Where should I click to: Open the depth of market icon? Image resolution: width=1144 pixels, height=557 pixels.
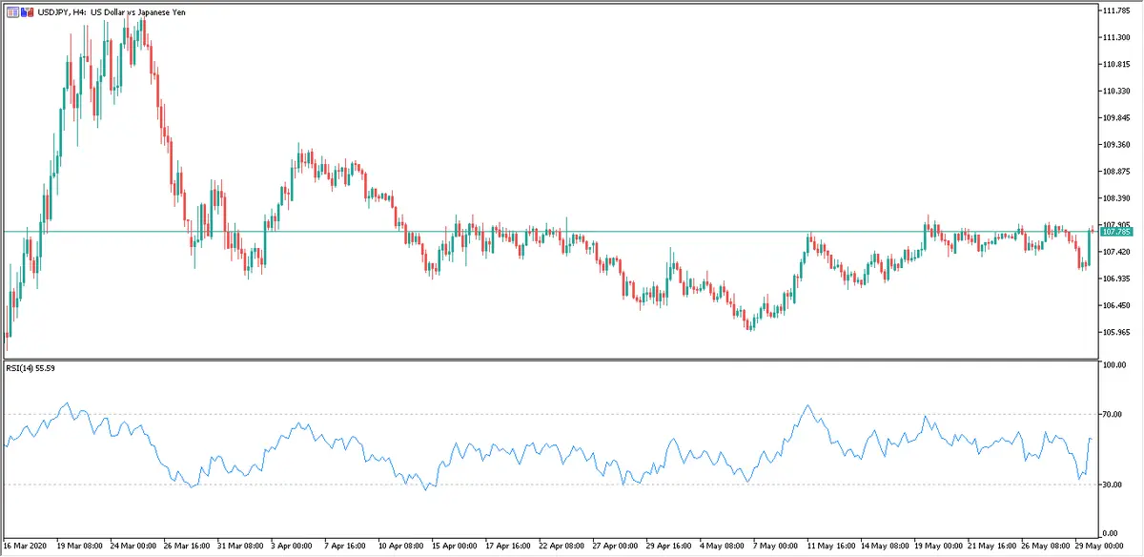28,12
